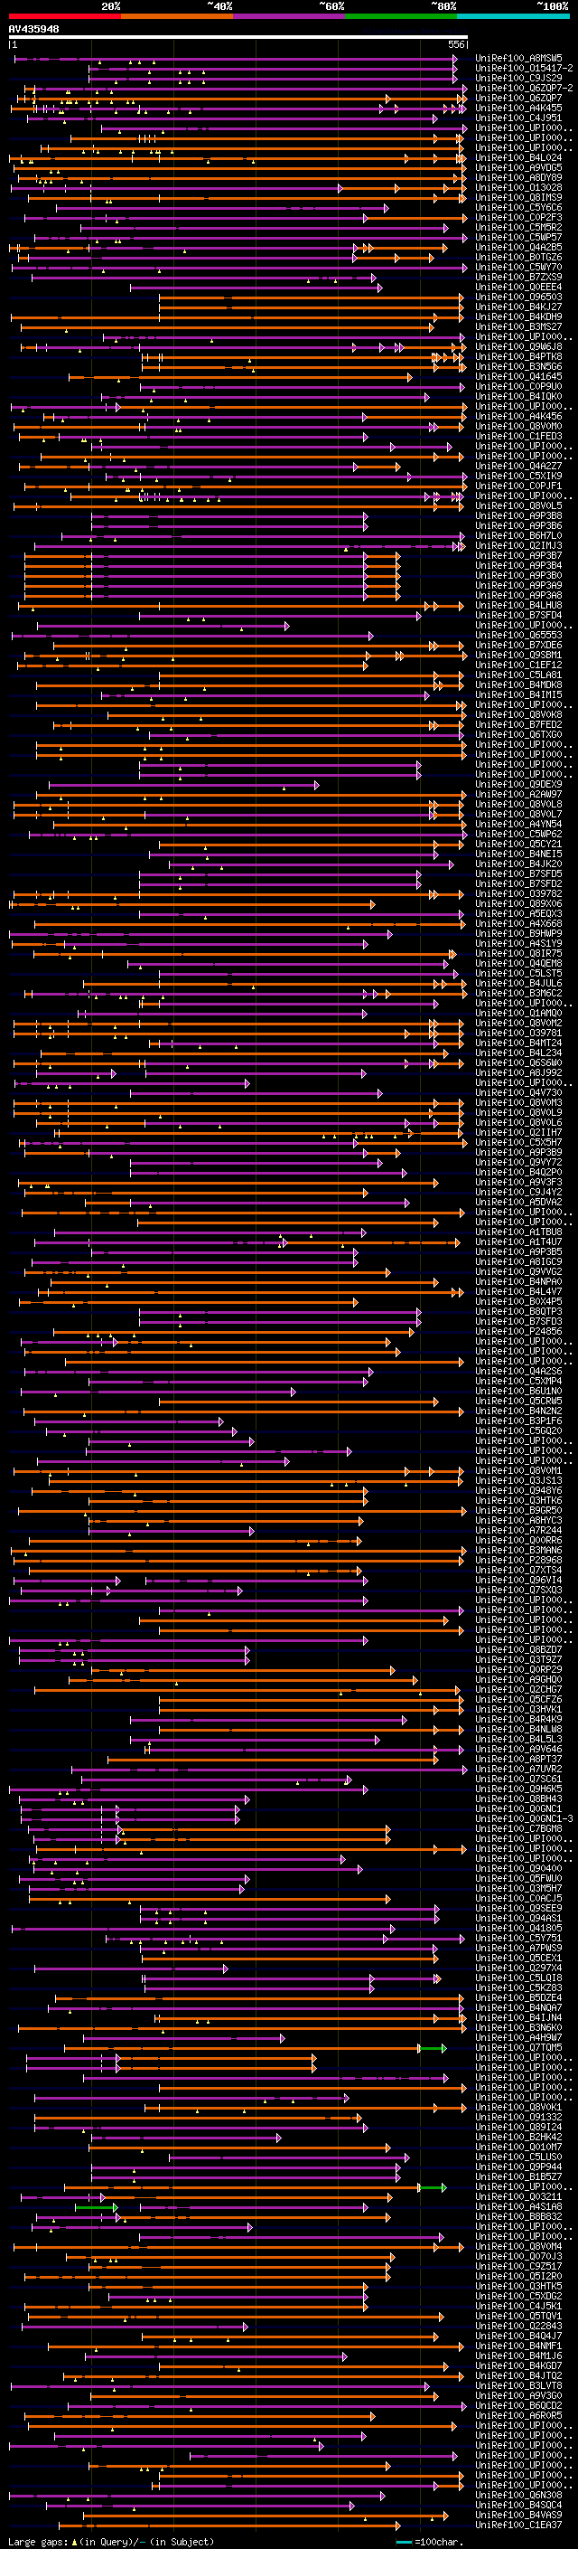Select hit label UniRef100_C4J951
The width and height of the screenshot is (578, 2549).
click(x=518, y=118)
